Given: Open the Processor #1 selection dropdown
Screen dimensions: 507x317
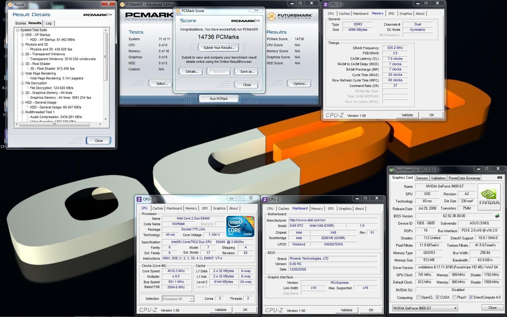Looking at the screenshot, I should 178,299.
